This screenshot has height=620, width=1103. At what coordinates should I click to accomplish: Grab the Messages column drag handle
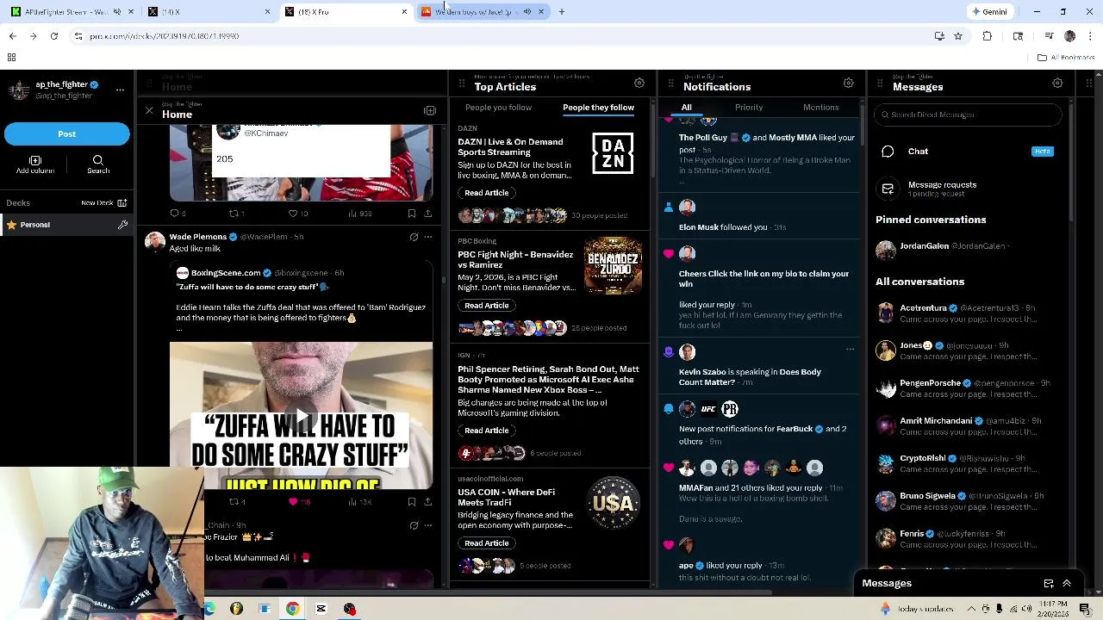pyautogui.click(x=880, y=84)
